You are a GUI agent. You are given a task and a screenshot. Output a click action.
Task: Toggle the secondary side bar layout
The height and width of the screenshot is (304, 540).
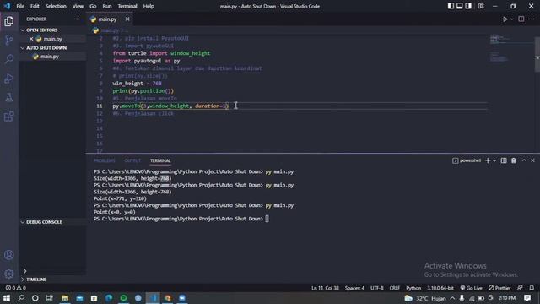point(468,6)
